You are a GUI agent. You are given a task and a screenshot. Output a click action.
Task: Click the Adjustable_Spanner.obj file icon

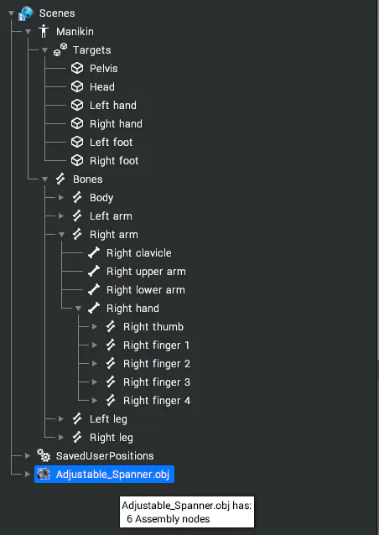point(44,474)
